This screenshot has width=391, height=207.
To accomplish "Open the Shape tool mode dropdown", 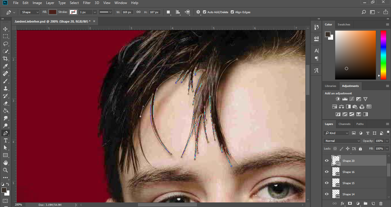I will (30, 12).
